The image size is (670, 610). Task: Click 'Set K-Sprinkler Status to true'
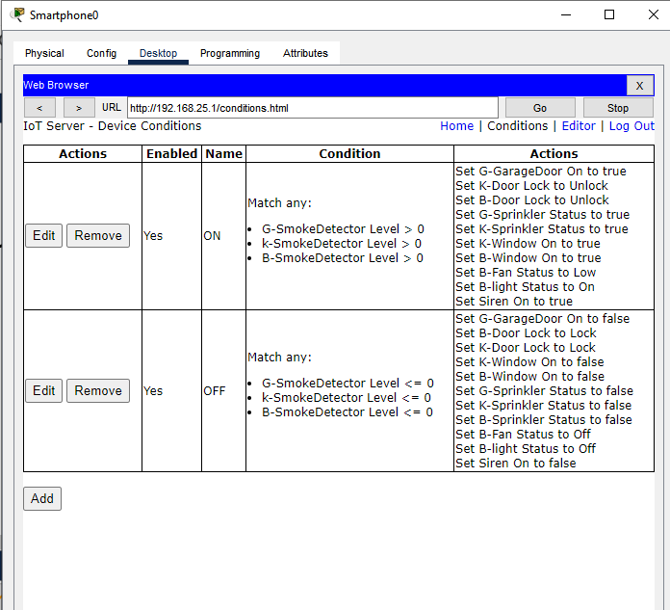(x=542, y=229)
